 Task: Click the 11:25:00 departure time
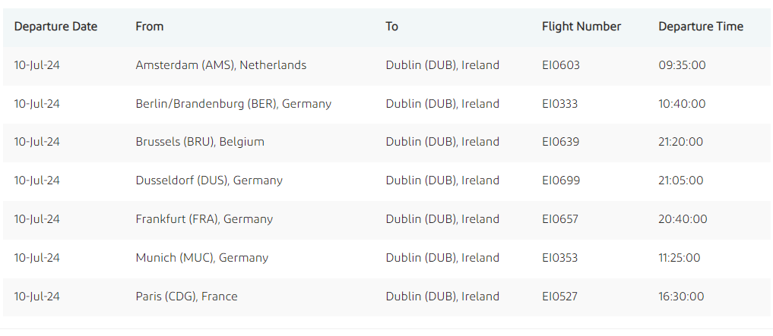click(x=680, y=258)
